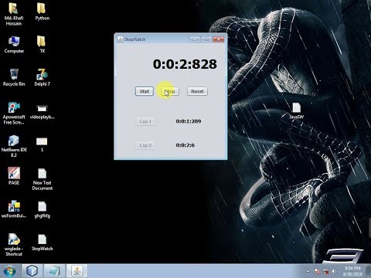Click the Show desktop strip
The height and width of the screenshot is (278, 371).
[x=369, y=271]
